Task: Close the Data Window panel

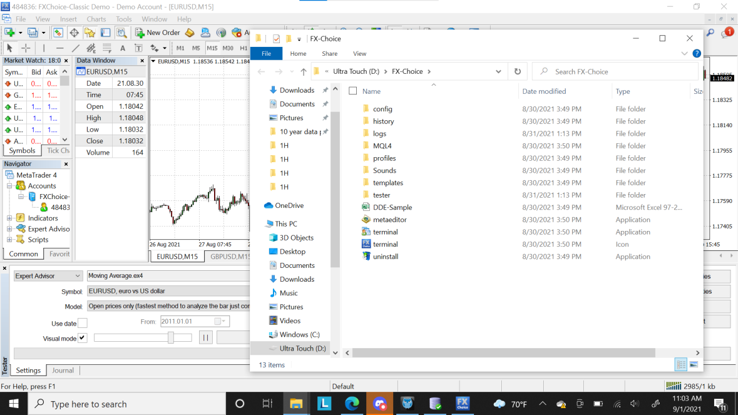Action: (x=142, y=61)
